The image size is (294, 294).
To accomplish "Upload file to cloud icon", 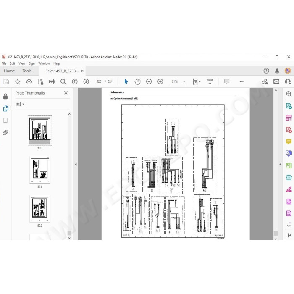I will coord(29,81).
